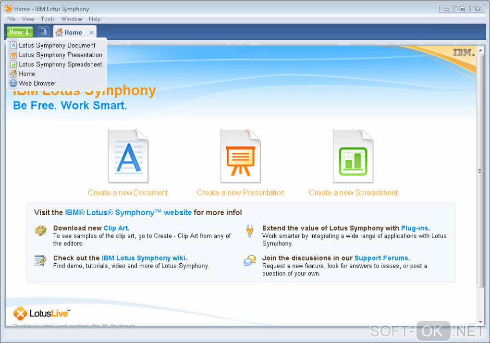Click the Create a new Presentation link
Image resolution: width=490 pixels, height=343 pixels.
tap(241, 193)
